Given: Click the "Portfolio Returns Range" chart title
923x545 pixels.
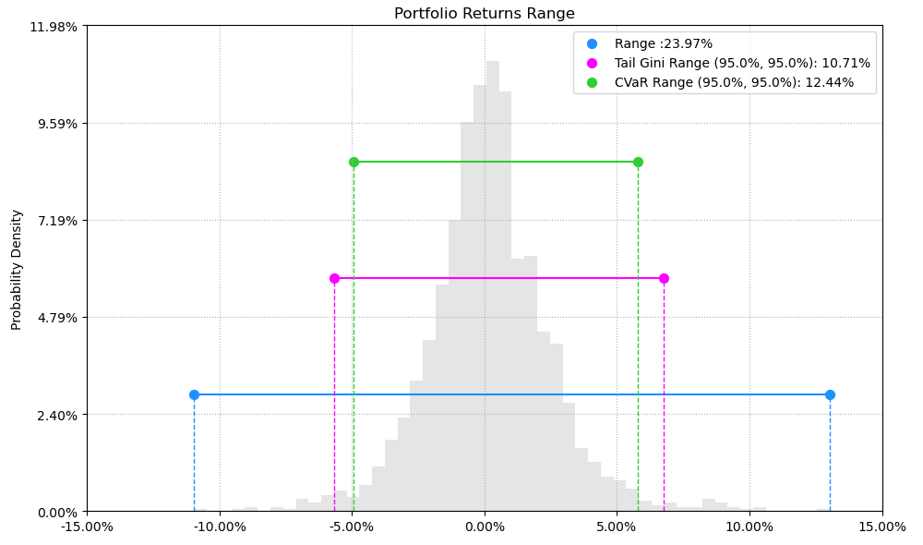Looking at the screenshot, I should 485,14.
